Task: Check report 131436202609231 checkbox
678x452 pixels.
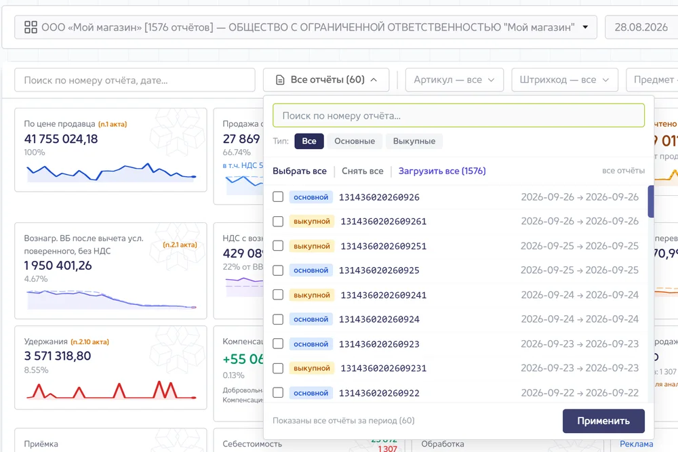Action: tap(278, 368)
